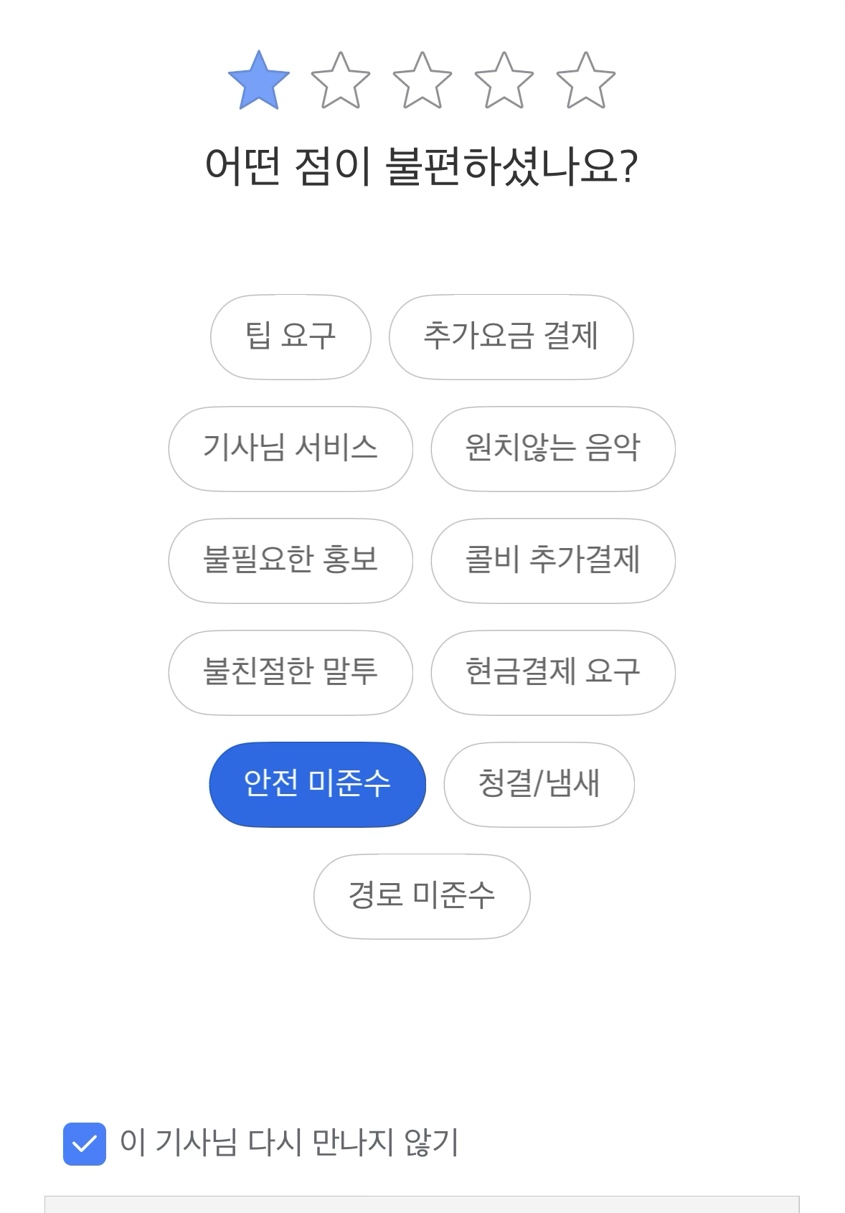The image size is (845, 1213).
Task: Set rating to three stars
Action: (423, 81)
